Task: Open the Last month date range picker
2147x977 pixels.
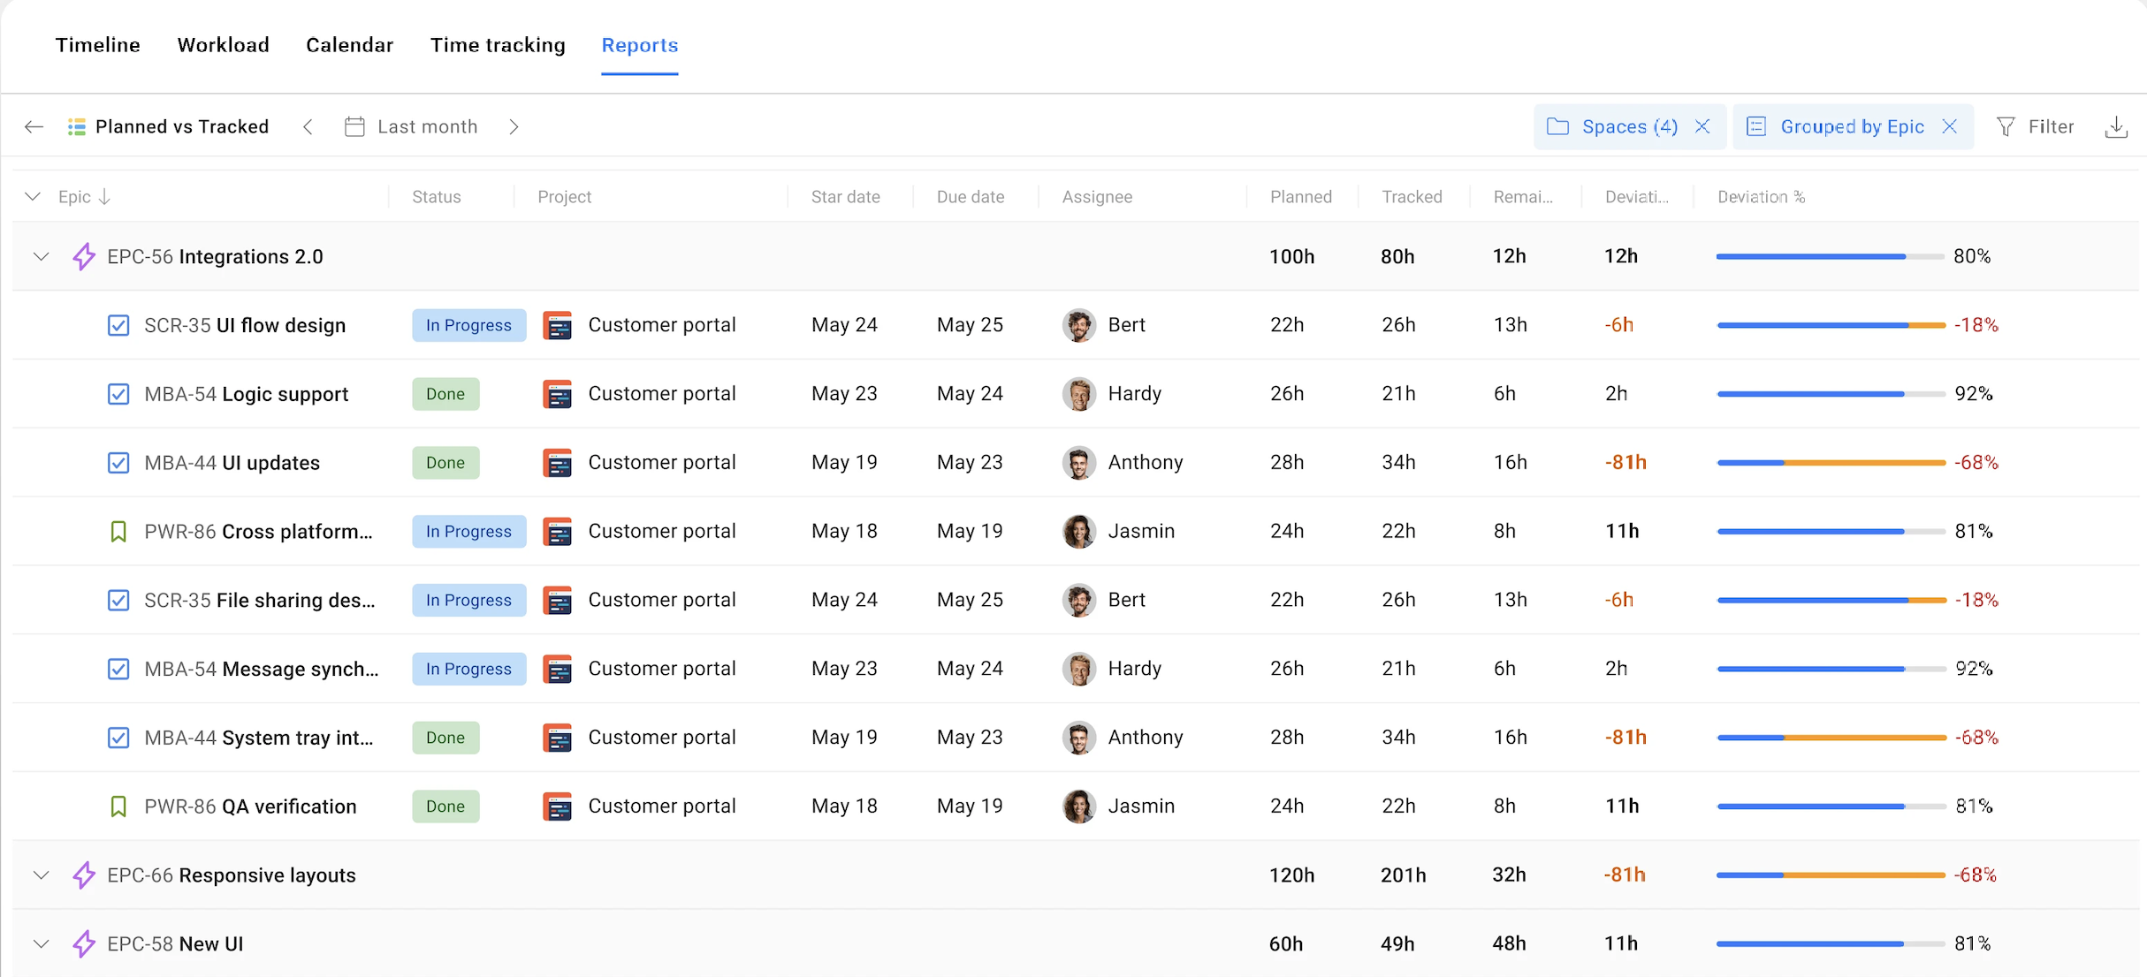Action: (x=412, y=127)
